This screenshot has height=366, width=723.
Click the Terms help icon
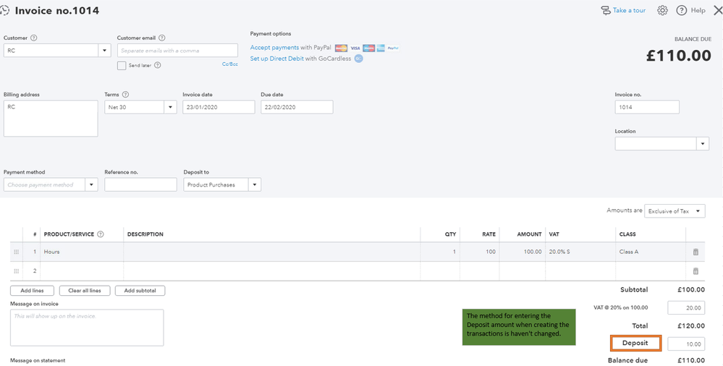click(x=126, y=95)
